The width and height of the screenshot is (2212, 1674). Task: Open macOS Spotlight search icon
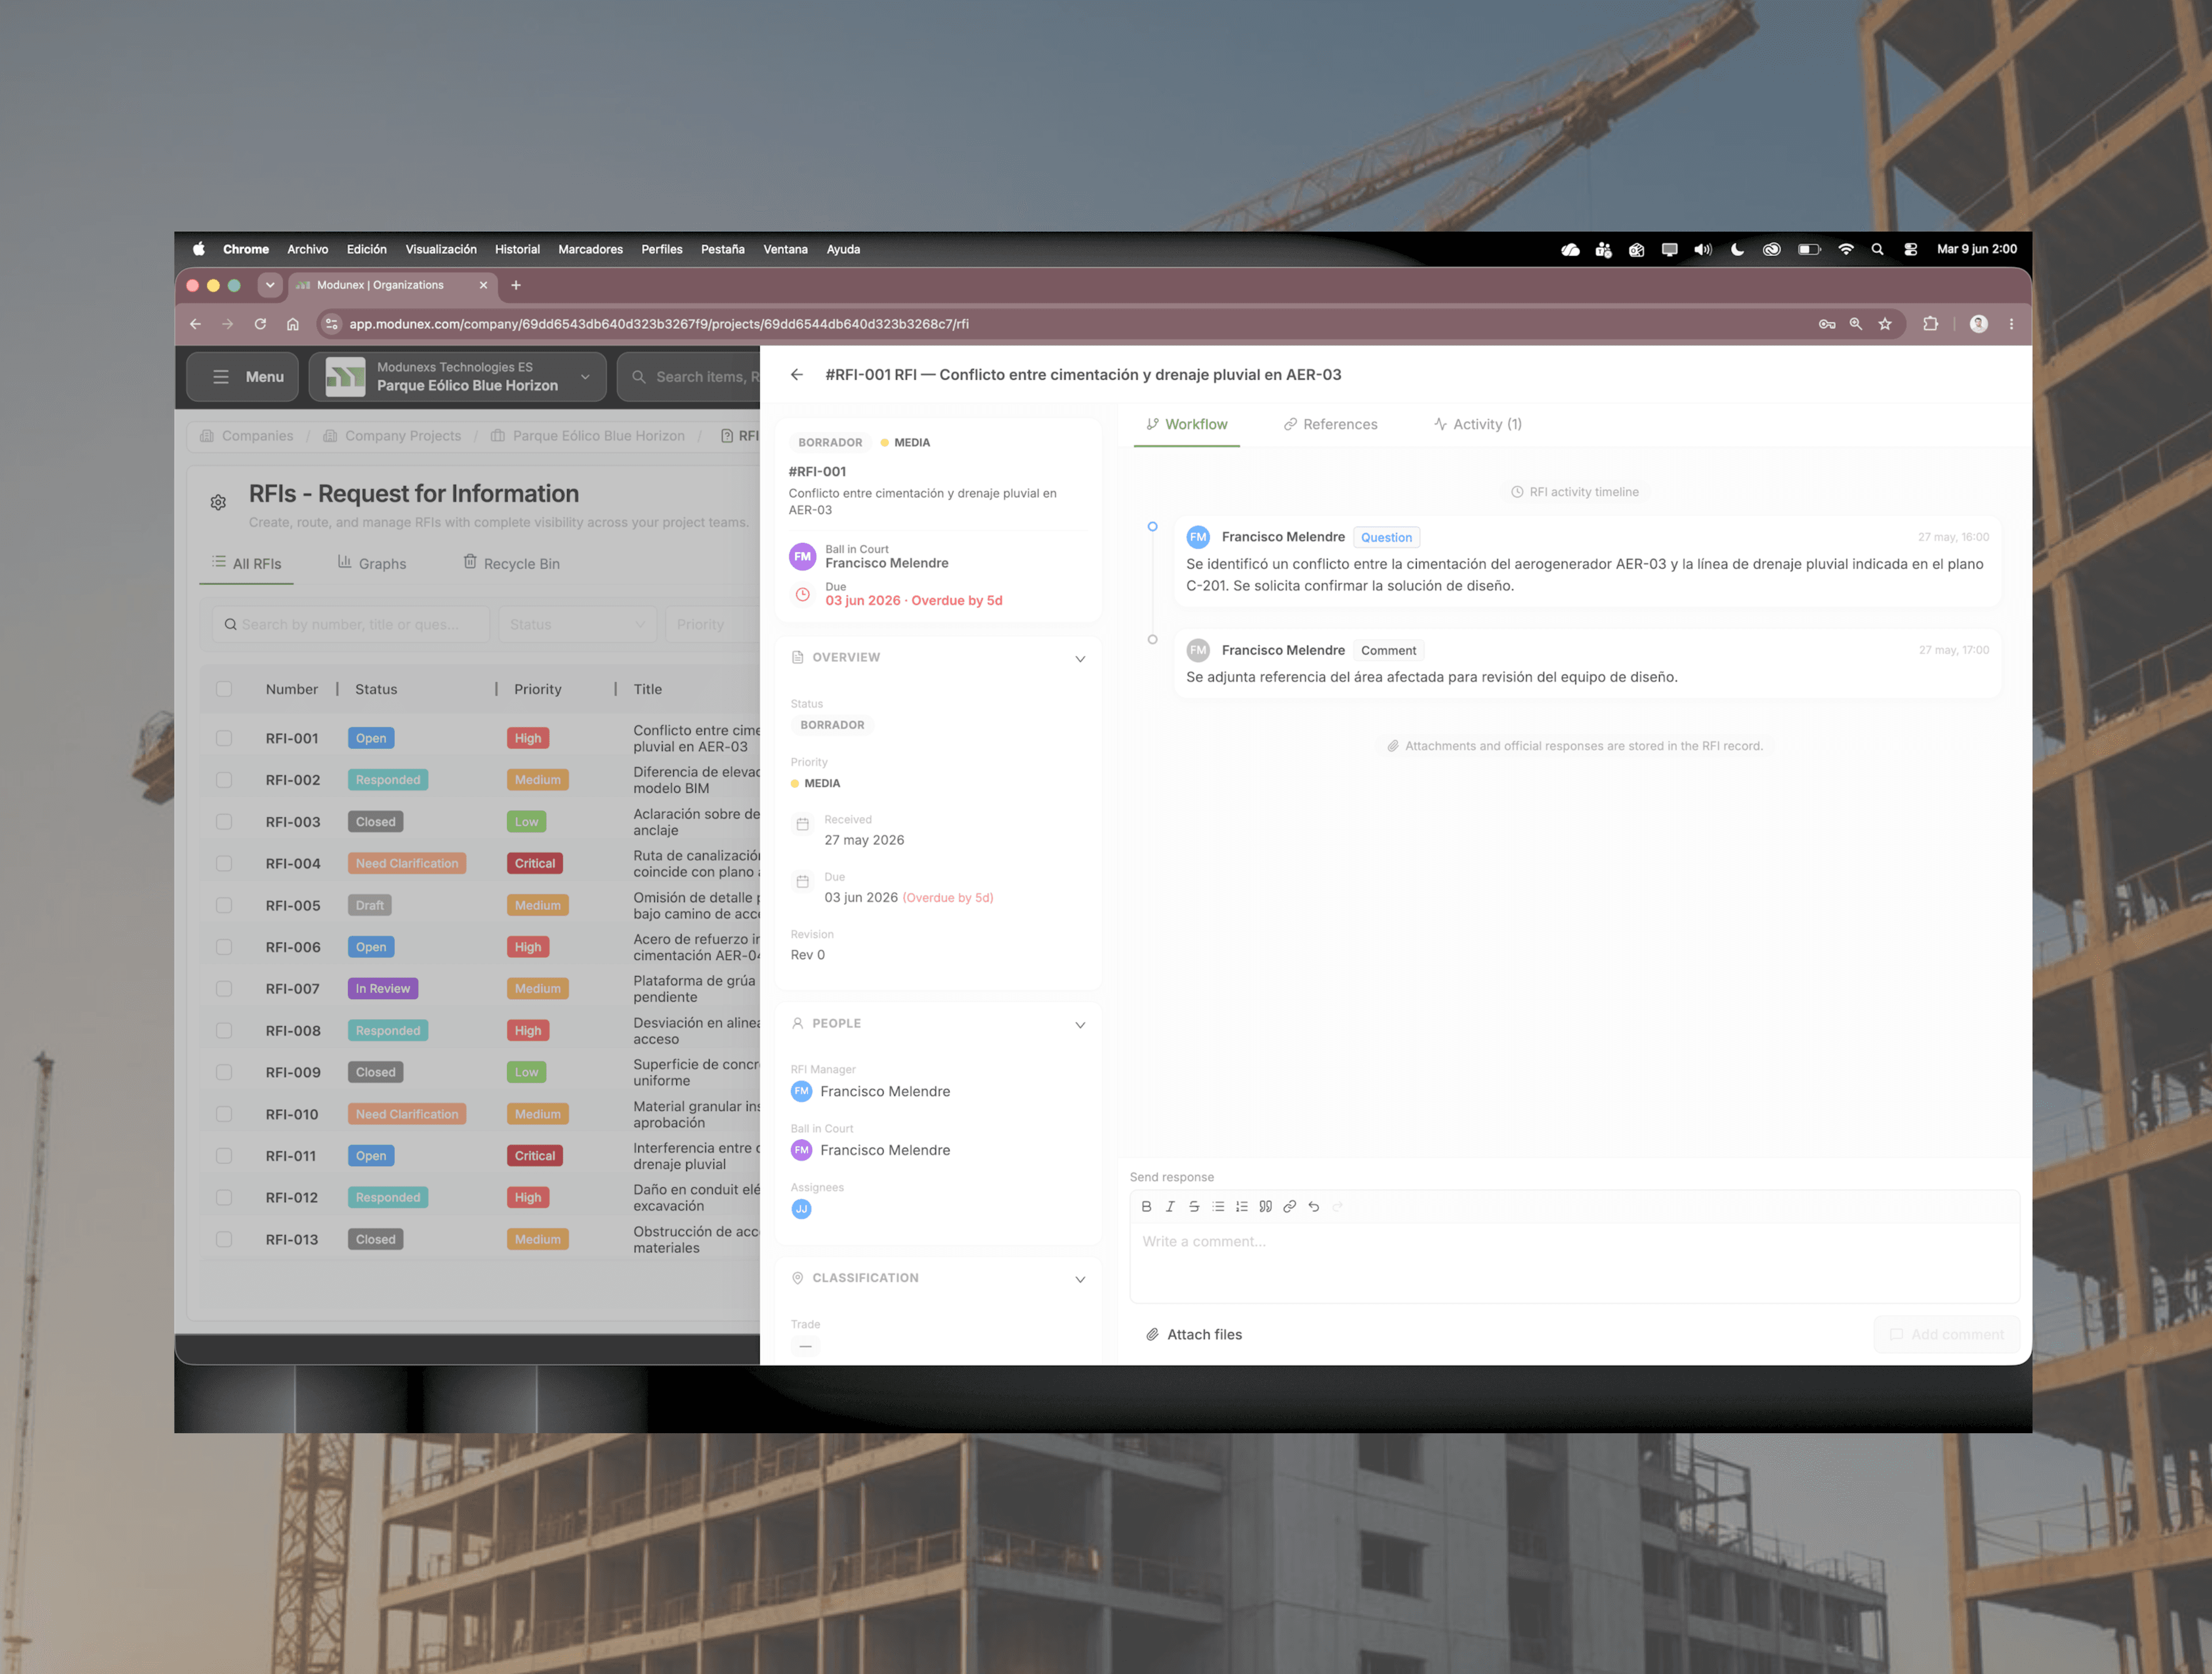pyautogui.click(x=1877, y=249)
